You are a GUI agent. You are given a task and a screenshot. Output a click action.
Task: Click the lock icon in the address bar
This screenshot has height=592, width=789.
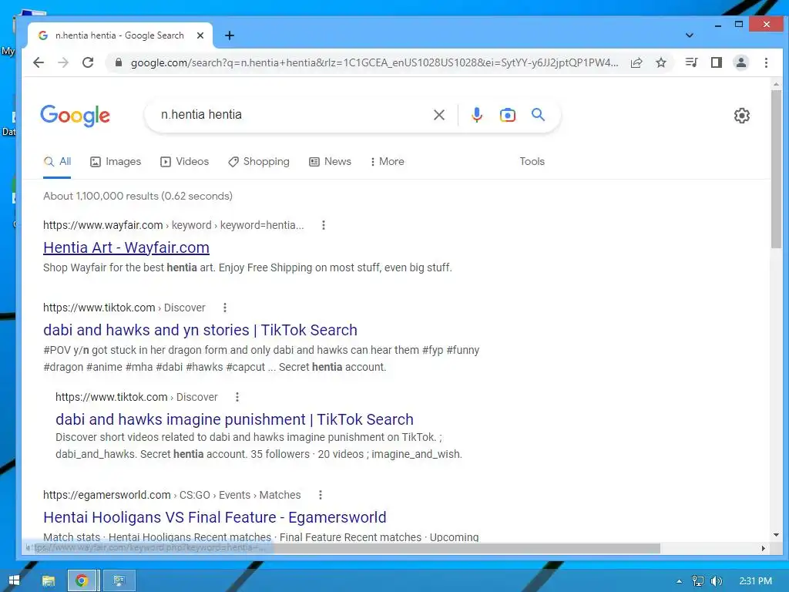pyautogui.click(x=118, y=62)
